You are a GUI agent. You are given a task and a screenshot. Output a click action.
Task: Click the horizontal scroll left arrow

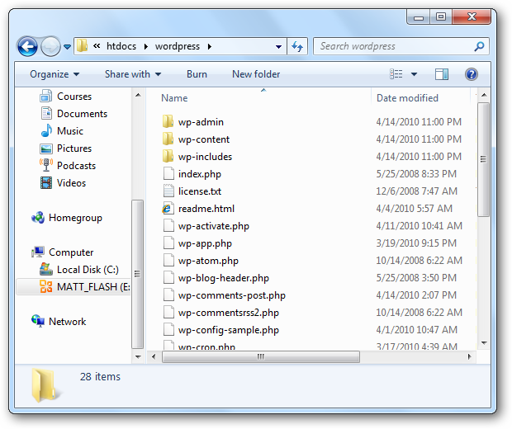pyautogui.click(x=154, y=356)
